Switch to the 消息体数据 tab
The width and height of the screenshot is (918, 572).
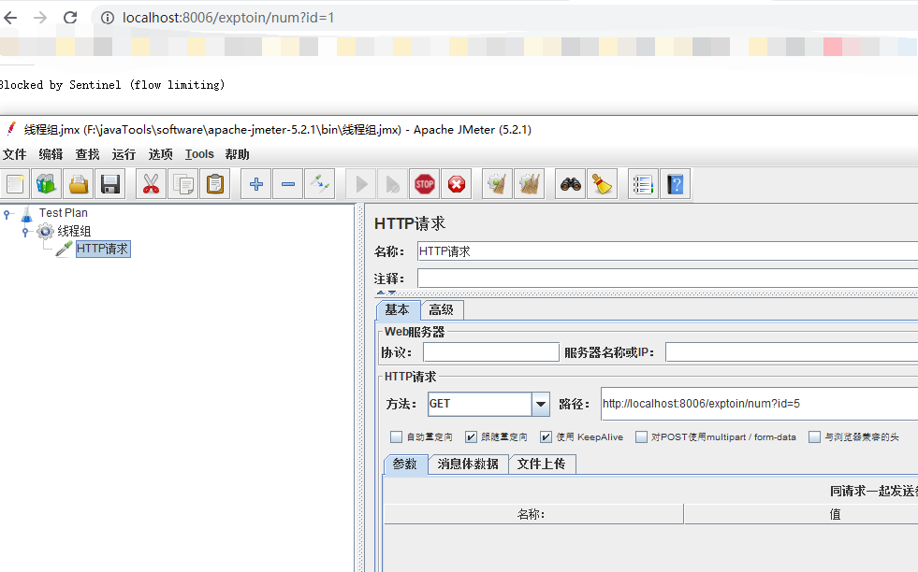click(x=468, y=465)
